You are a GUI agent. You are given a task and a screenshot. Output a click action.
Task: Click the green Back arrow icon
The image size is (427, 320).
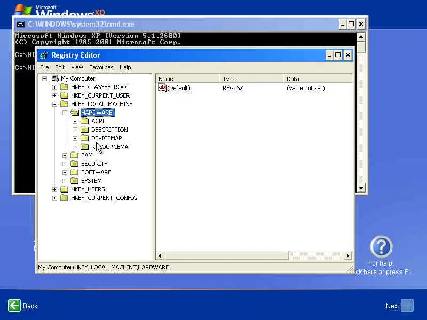click(14, 306)
